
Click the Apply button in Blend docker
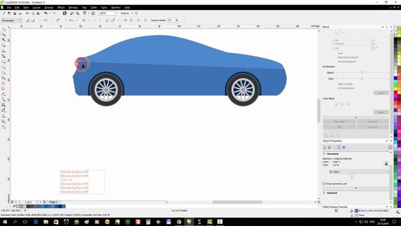[x=381, y=112]
